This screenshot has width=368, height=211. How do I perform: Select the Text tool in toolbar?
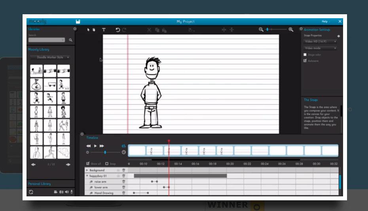point(104,30)
